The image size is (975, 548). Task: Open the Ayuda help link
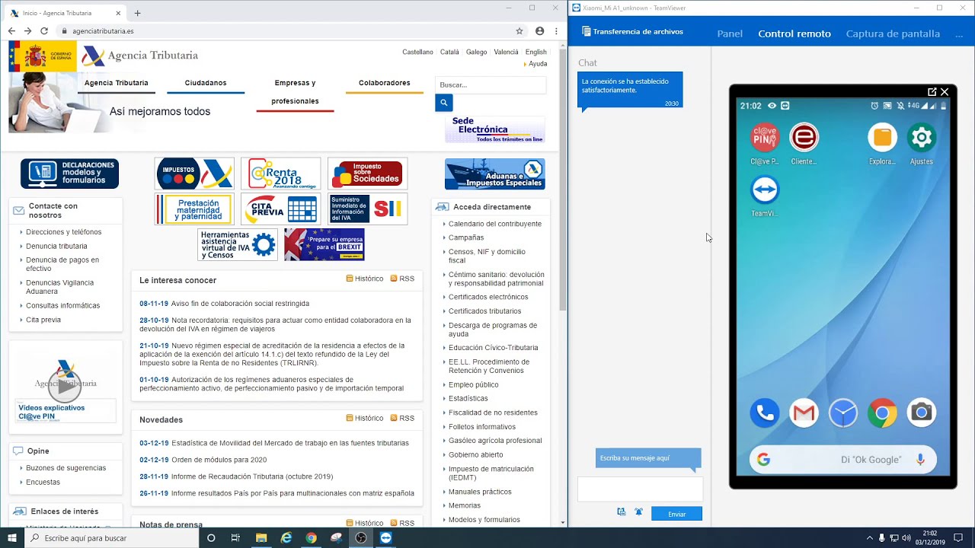[x=538, y=64]
